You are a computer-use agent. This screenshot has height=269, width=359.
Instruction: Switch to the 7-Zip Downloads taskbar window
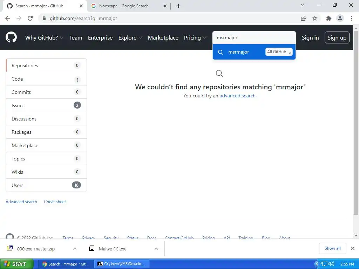pyautogui.click(x=122, y=264)
